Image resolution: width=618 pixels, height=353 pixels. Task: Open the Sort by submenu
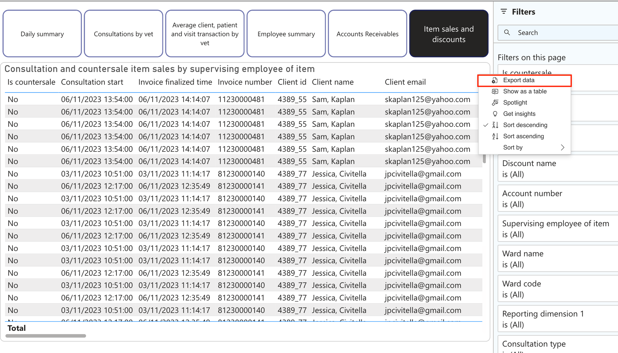tap(524, 147)
